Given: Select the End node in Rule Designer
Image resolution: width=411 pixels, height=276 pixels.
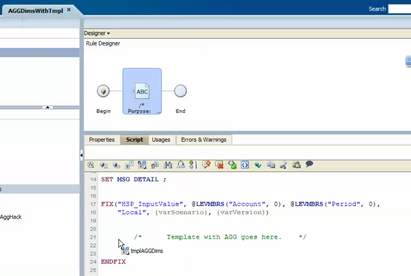Looking at the screenshot, I should (x=180, y=91).
